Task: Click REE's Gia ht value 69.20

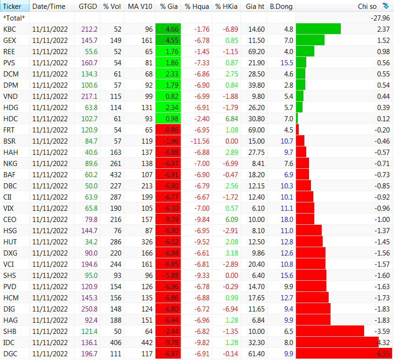Action: click(256, 52)
